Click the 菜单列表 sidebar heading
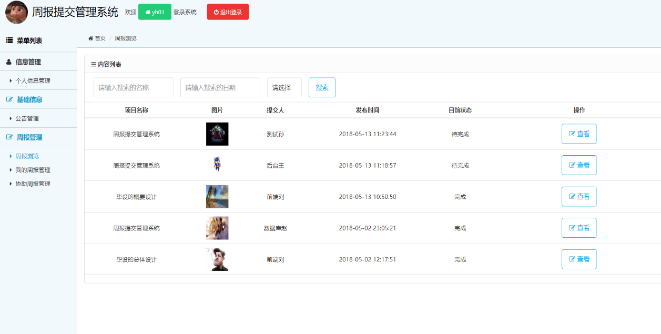The width and height of the screenshot is (661, 334). [29, 41]
